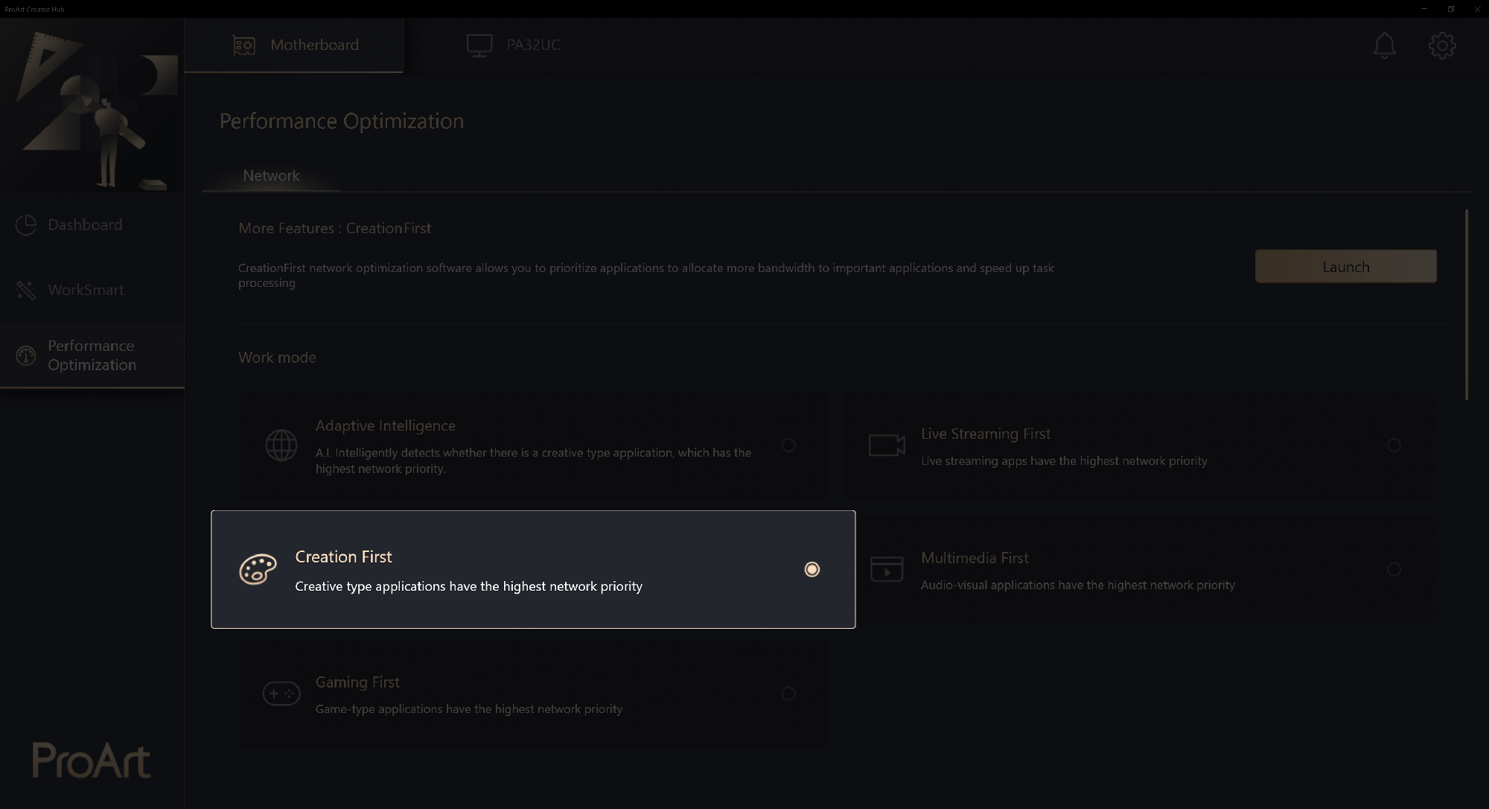Click the Gaming First work mode option
This screenshot has width=1489, height=809.
pyautogui.click(x=788, y=694)
